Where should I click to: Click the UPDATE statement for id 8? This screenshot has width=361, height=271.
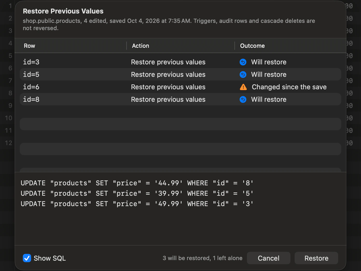(x=137, y=183)
